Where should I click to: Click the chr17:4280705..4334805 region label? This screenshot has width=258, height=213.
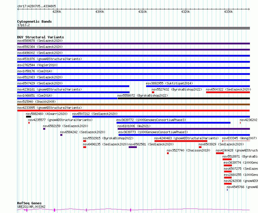(37, 6)
